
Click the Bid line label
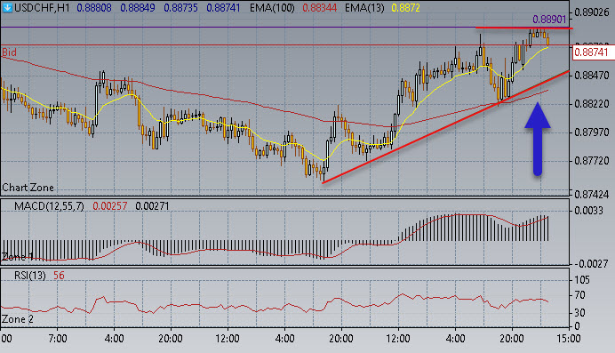click(x=9, y=52)
